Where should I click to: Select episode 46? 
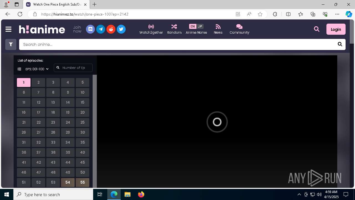click(24, 172)
